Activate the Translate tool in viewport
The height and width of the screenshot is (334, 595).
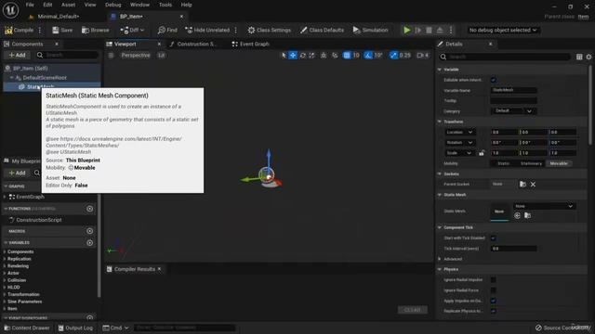click(293, 56)
